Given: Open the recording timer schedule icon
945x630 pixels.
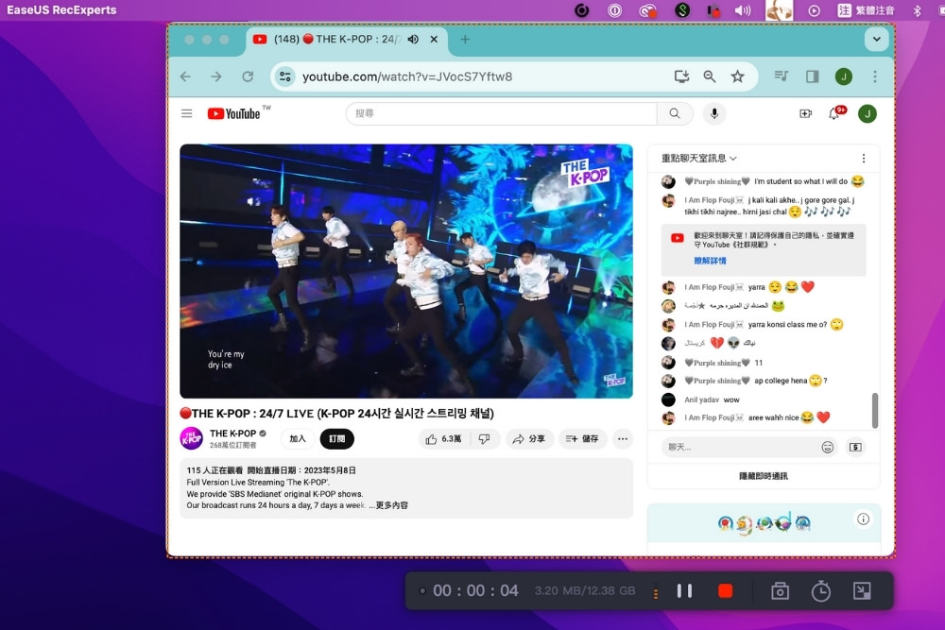Looking at the screenshot, I should (x=820, y=591).
